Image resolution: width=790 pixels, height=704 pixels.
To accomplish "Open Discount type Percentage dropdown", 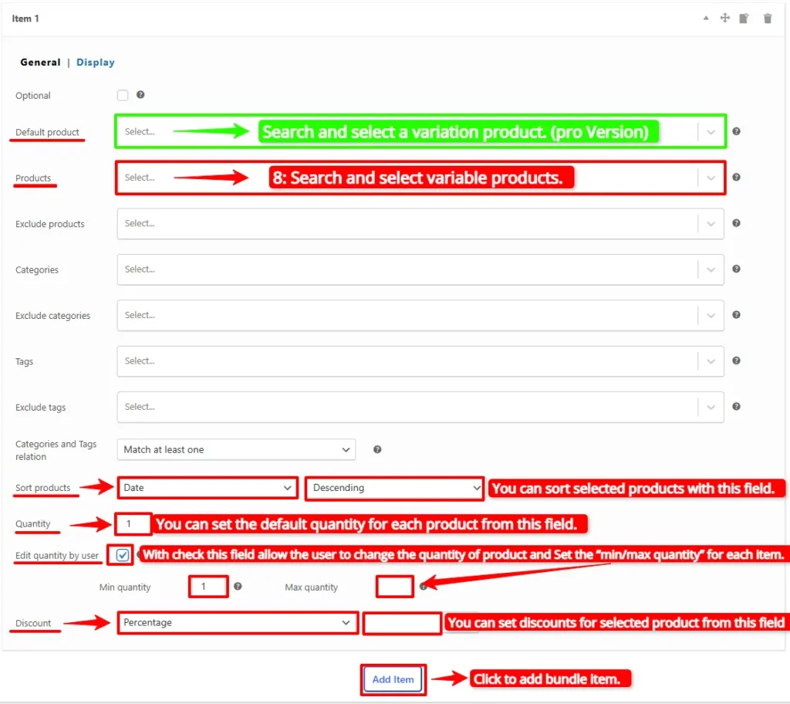I will pyautogui.click(x=238, y=622).
